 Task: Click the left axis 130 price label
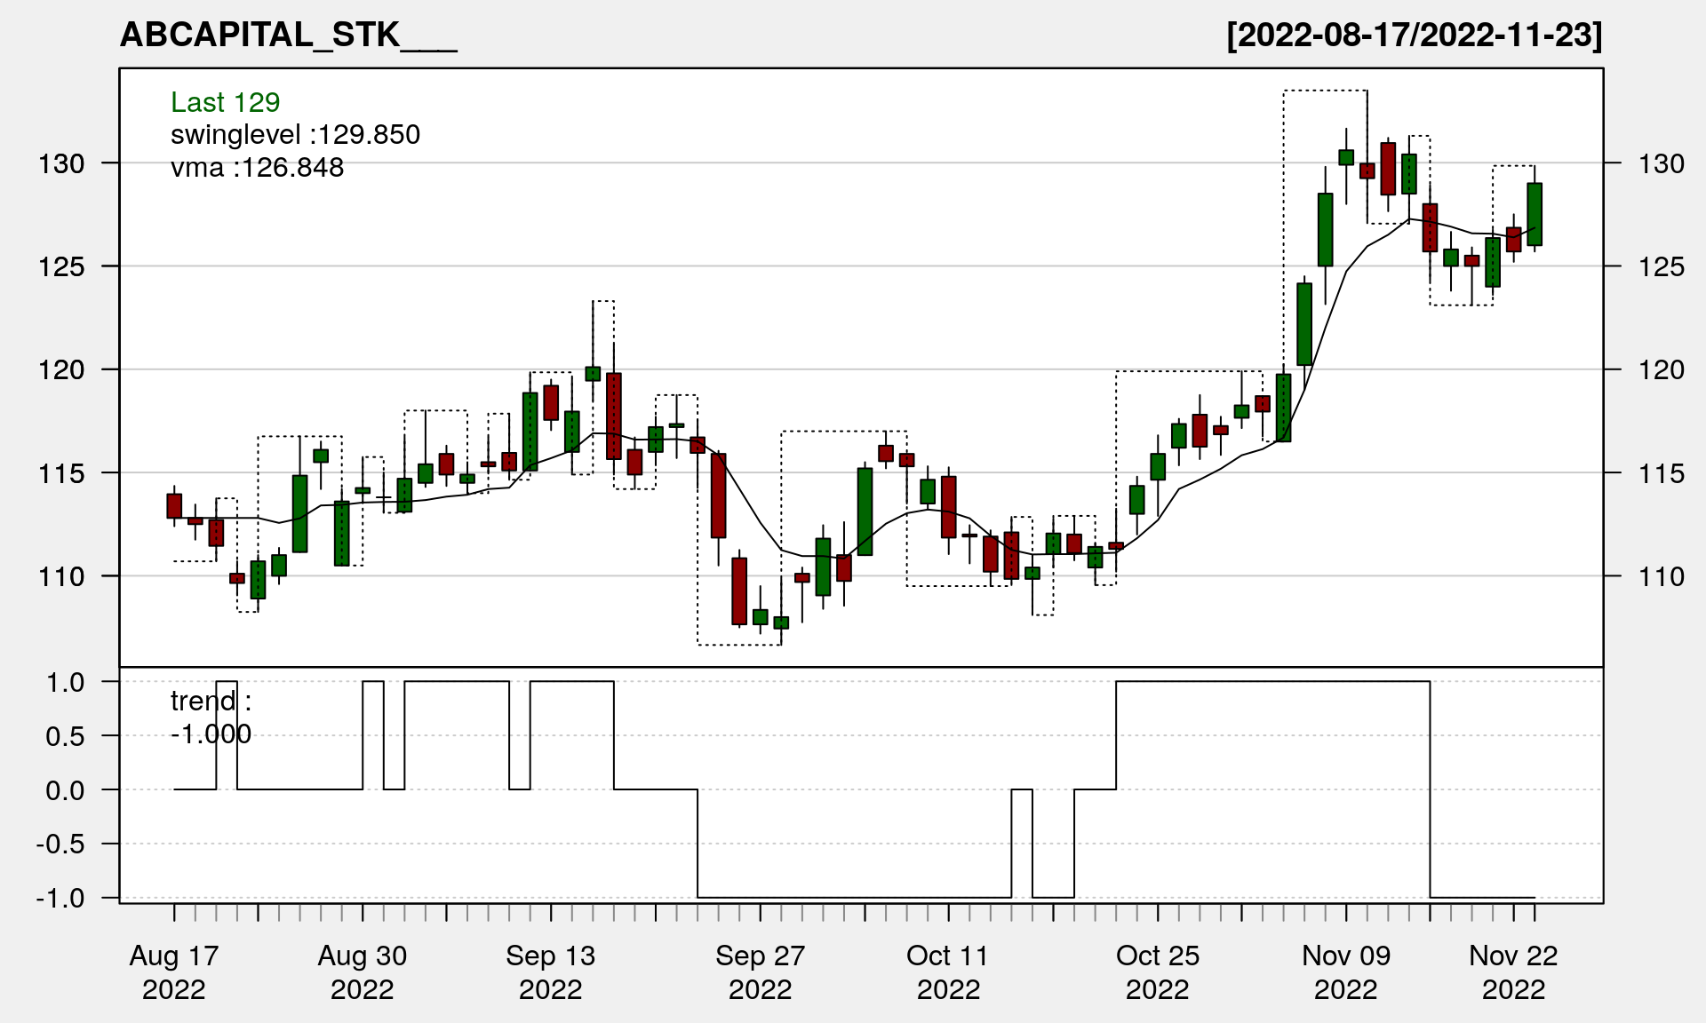[x=61, y=163]
